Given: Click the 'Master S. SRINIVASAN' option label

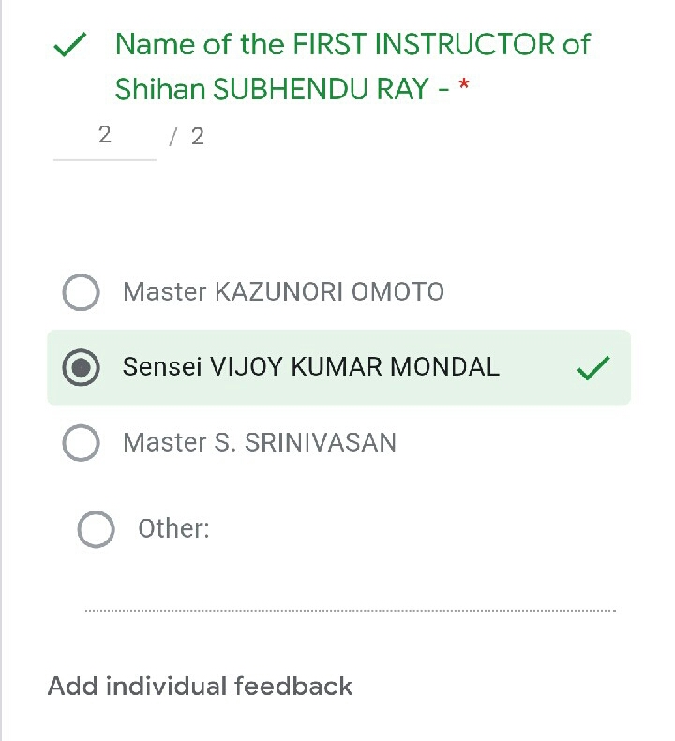Looking at the screenshot, I should tap(260, 442).
